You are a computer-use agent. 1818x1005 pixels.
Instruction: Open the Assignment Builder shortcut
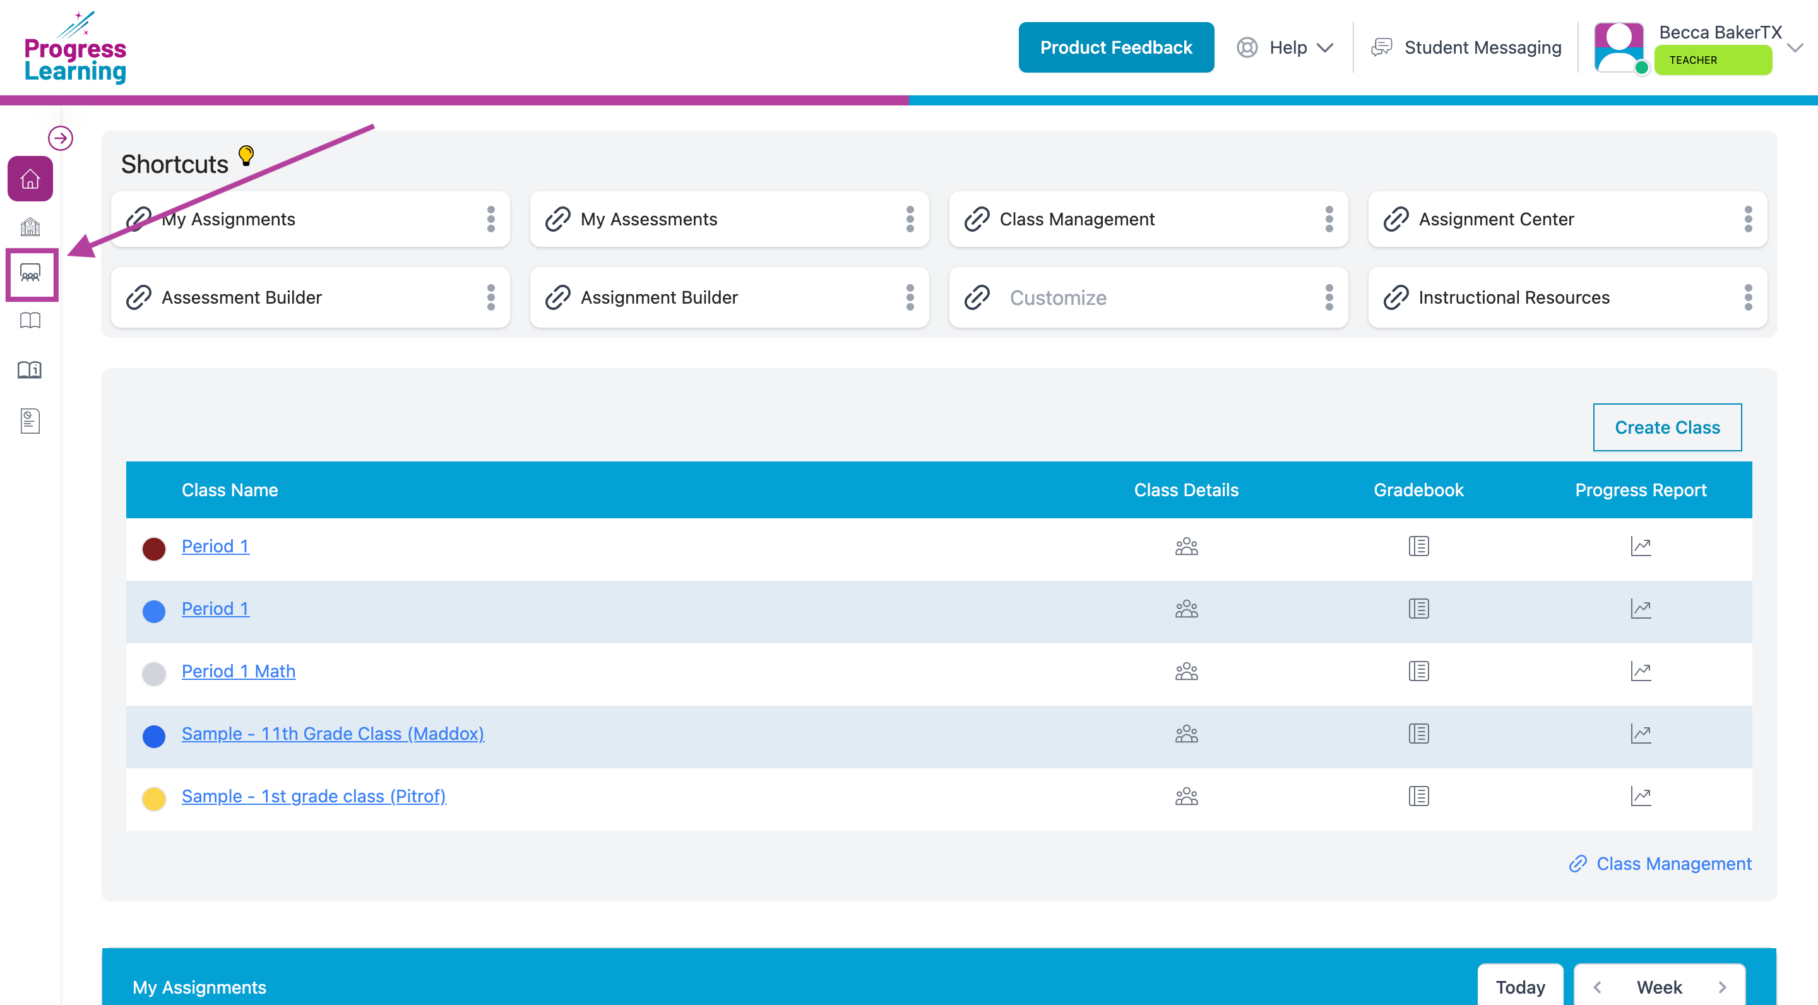pos(730,297)
